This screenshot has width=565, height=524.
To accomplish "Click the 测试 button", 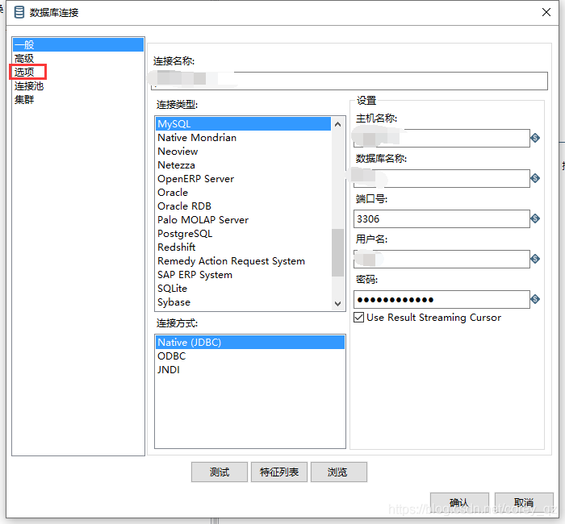I will [x=220, y=472].
